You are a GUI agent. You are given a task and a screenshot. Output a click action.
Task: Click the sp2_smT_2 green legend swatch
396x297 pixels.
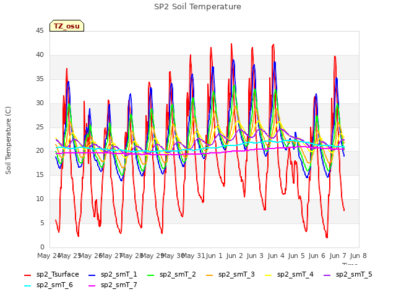pyautogui.click(x=151, y=275)
